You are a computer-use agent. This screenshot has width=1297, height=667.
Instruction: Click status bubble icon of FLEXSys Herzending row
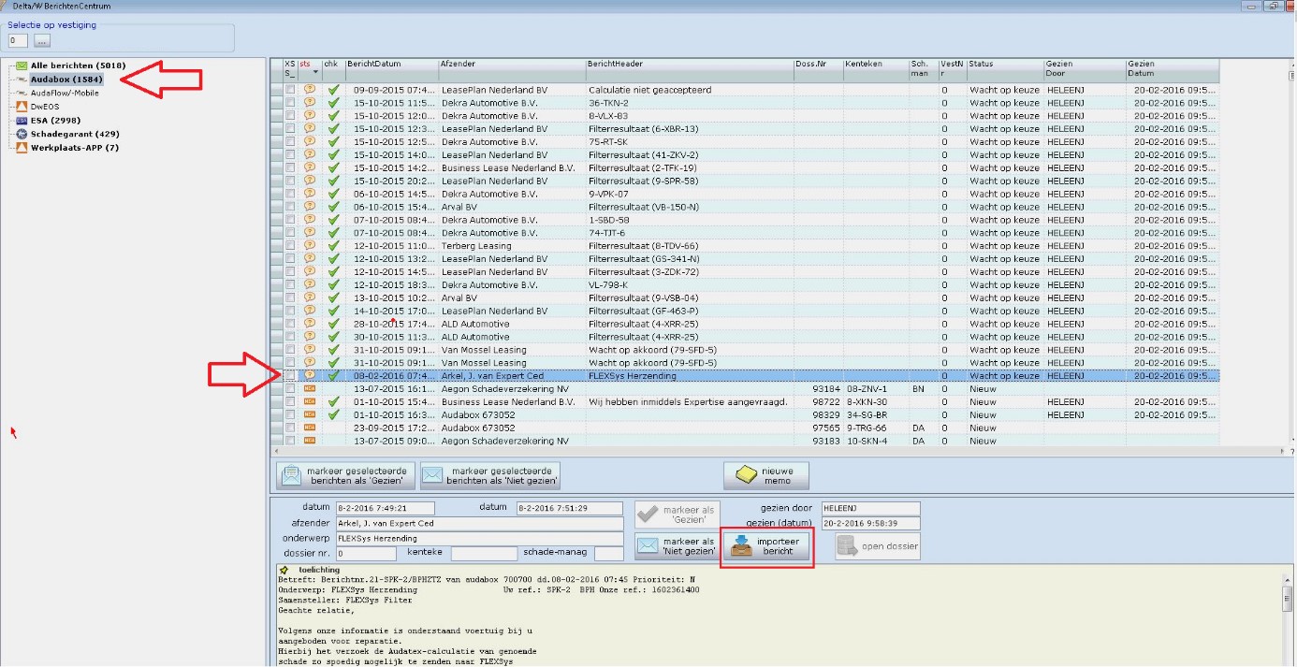click(x=310, y=376)
